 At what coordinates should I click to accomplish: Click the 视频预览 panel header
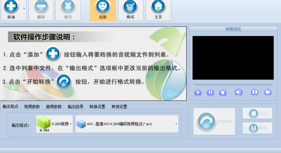click(x=233, y=29)
